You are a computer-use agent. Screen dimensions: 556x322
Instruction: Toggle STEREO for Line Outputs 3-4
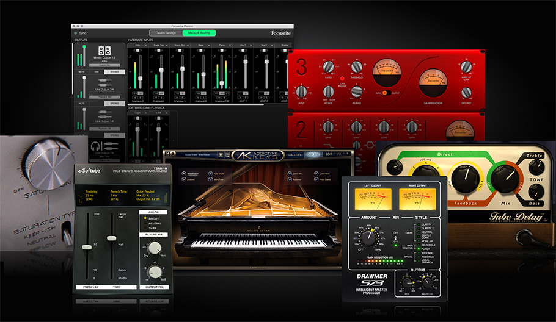coord(114,104)
